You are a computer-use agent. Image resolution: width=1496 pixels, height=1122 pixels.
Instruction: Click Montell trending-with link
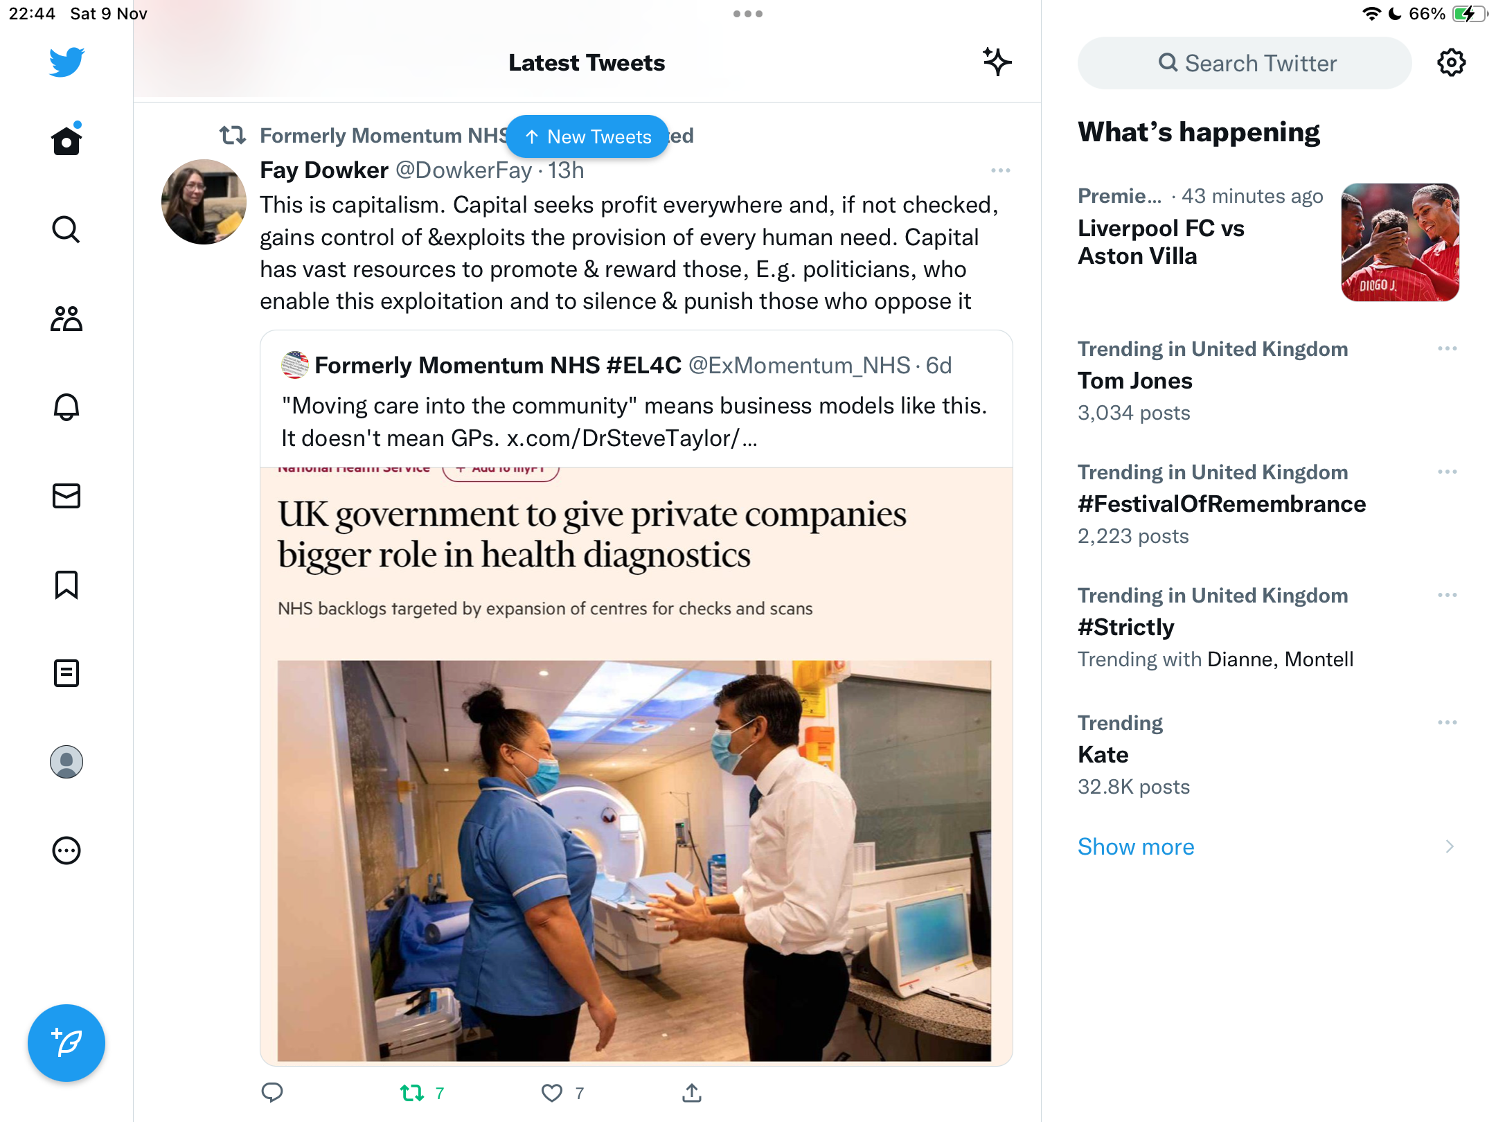click(x=1319, y=659)
